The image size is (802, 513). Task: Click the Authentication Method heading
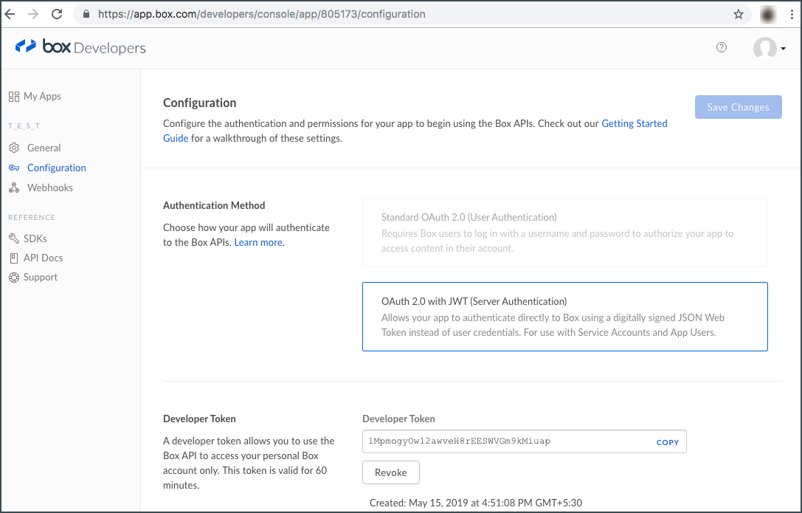tap(214, 206)
